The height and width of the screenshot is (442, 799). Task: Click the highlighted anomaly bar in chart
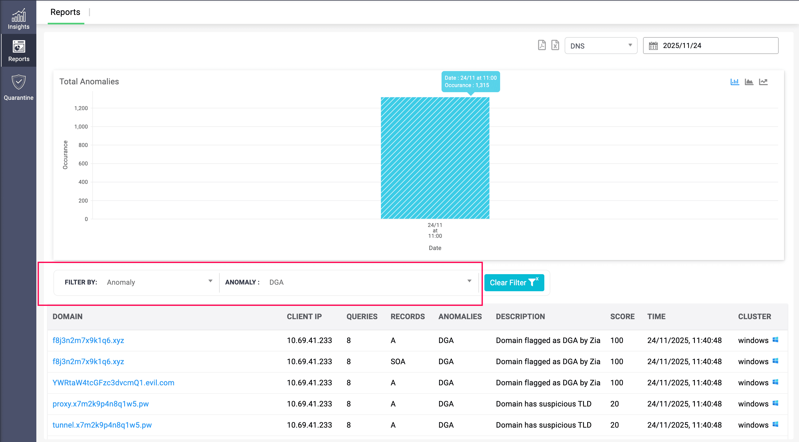coord(435,158)
